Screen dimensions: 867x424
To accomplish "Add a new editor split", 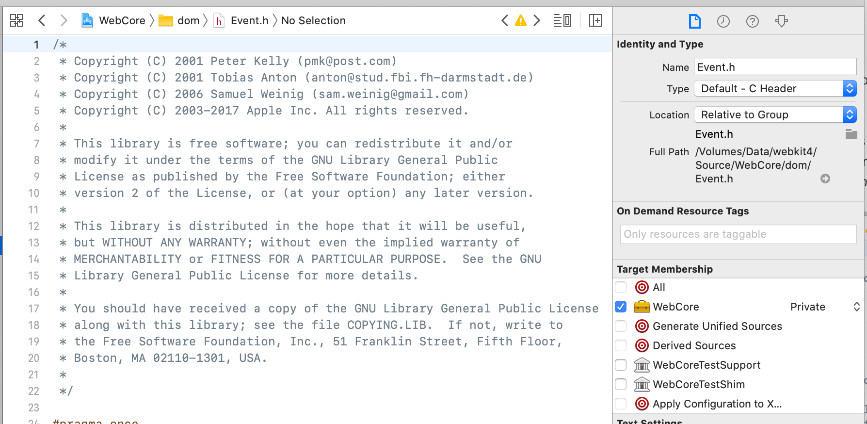I will point(595,20).
